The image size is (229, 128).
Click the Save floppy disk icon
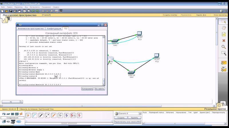tap(11, 11)
